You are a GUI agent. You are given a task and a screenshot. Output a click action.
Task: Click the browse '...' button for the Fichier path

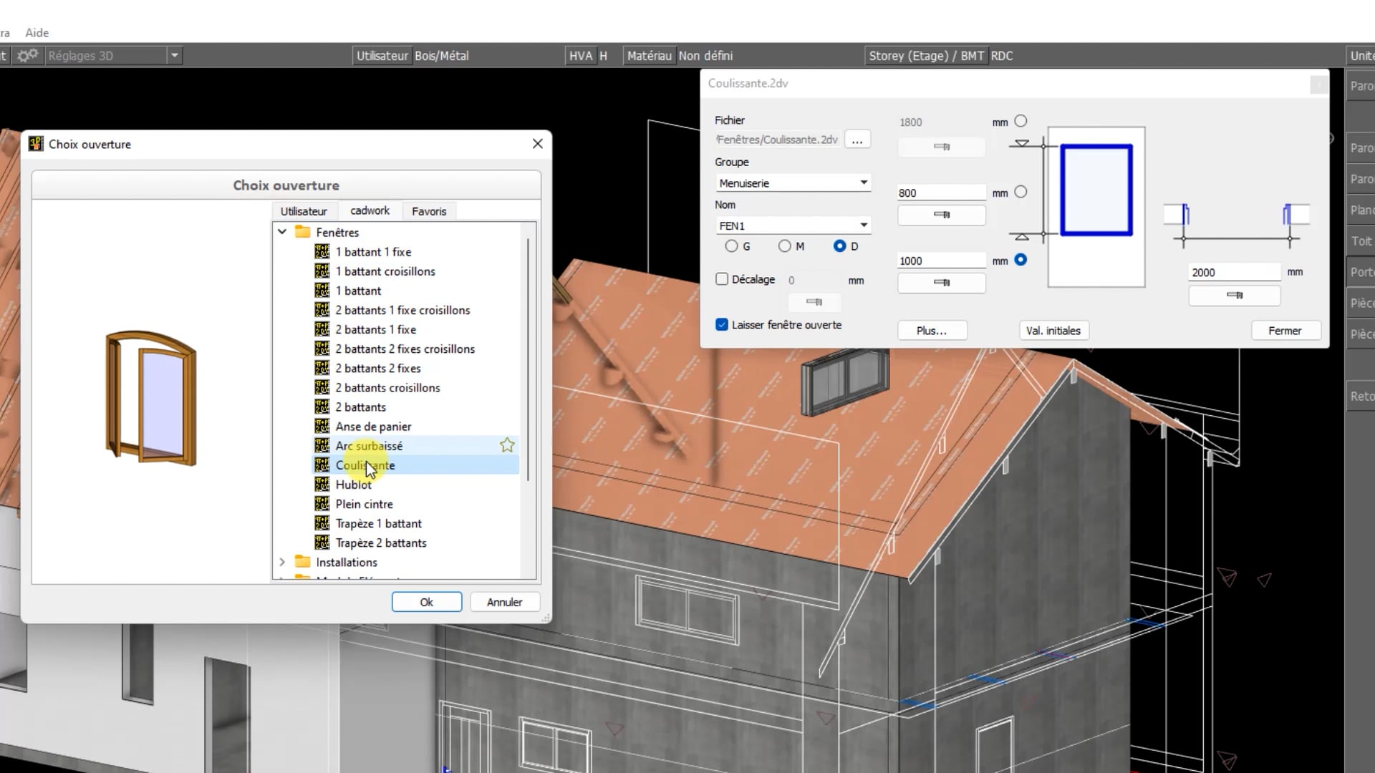(x=857, y=140)
